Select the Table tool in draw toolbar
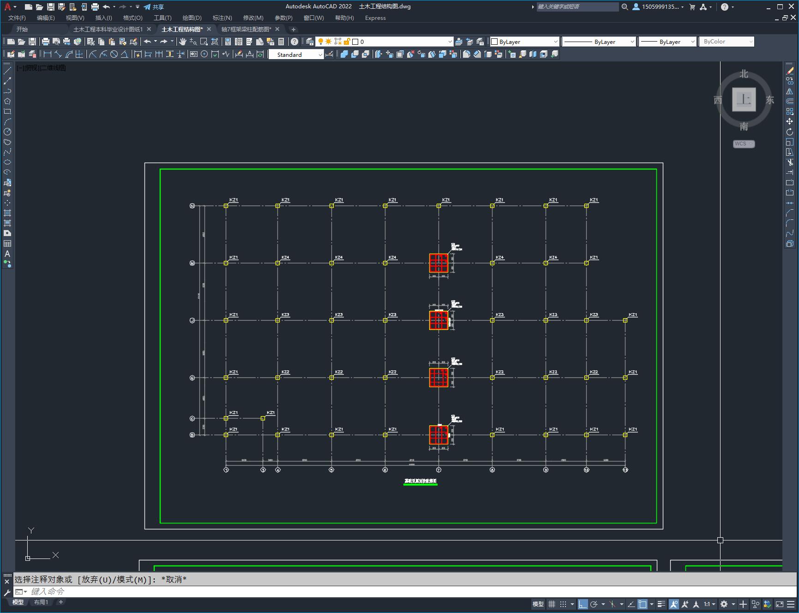Image resolution: width=799 pixels, height=613 pixels. [7, 243]
